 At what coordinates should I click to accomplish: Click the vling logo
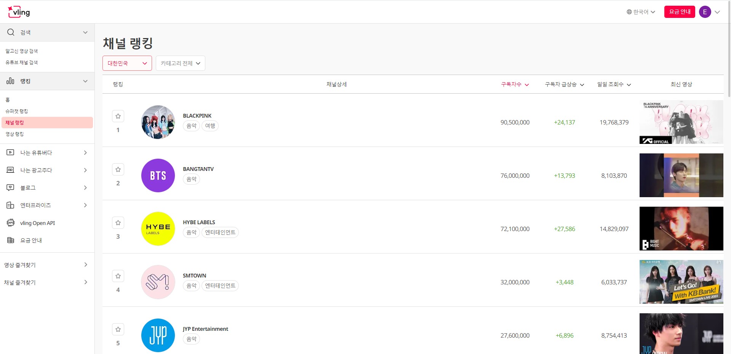point(19,12)
